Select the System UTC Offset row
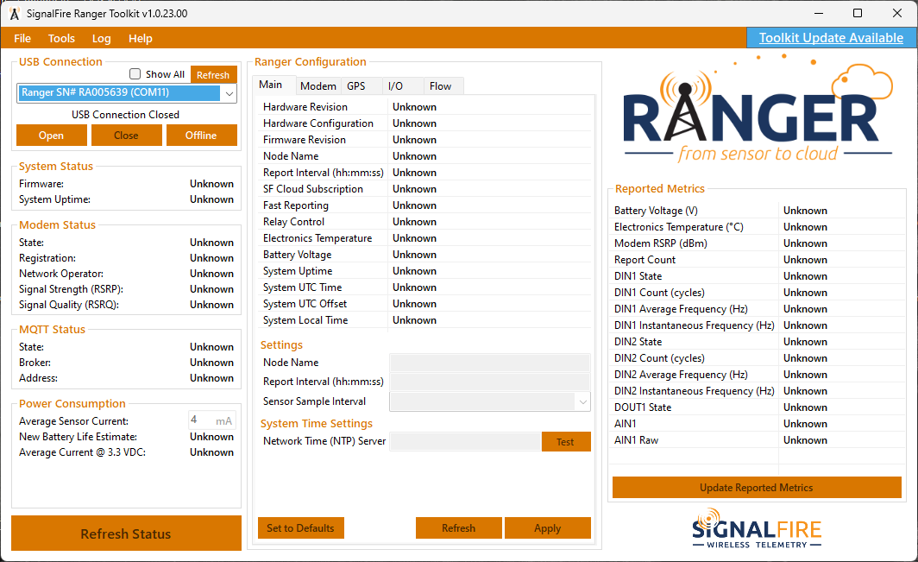This screenshot has width=918, height=562. coord(425,304)
